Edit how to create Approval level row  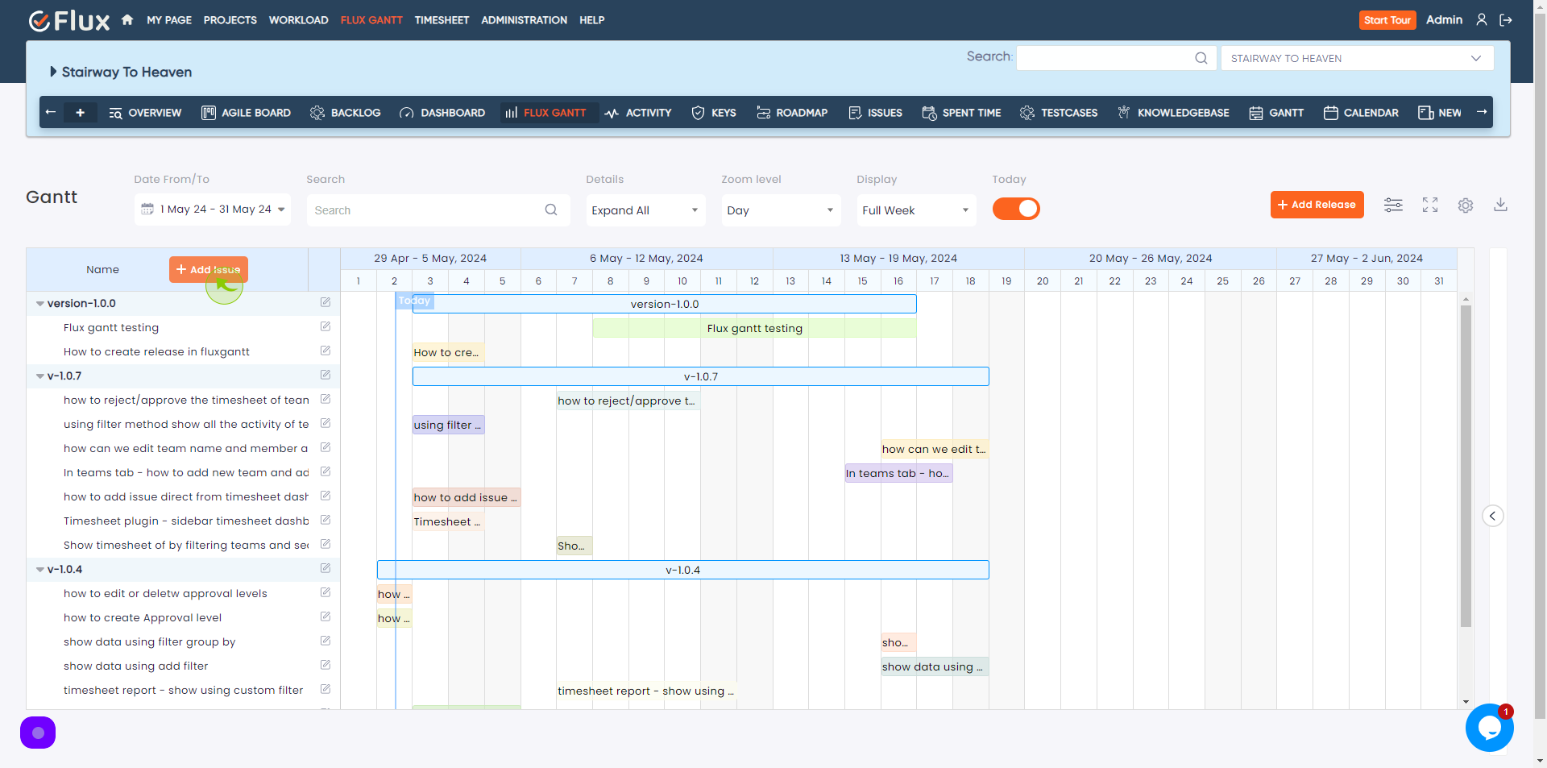coord(326,616)
